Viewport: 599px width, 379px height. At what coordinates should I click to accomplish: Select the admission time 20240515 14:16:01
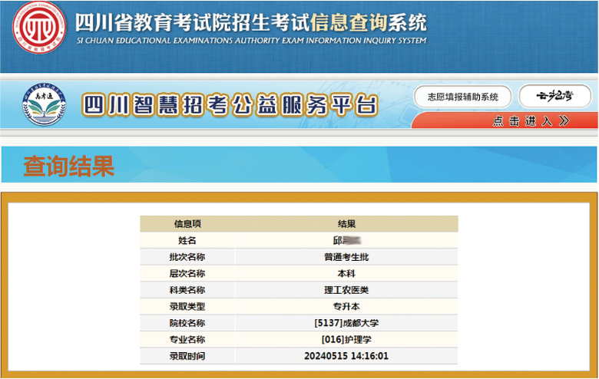[346, 356]
